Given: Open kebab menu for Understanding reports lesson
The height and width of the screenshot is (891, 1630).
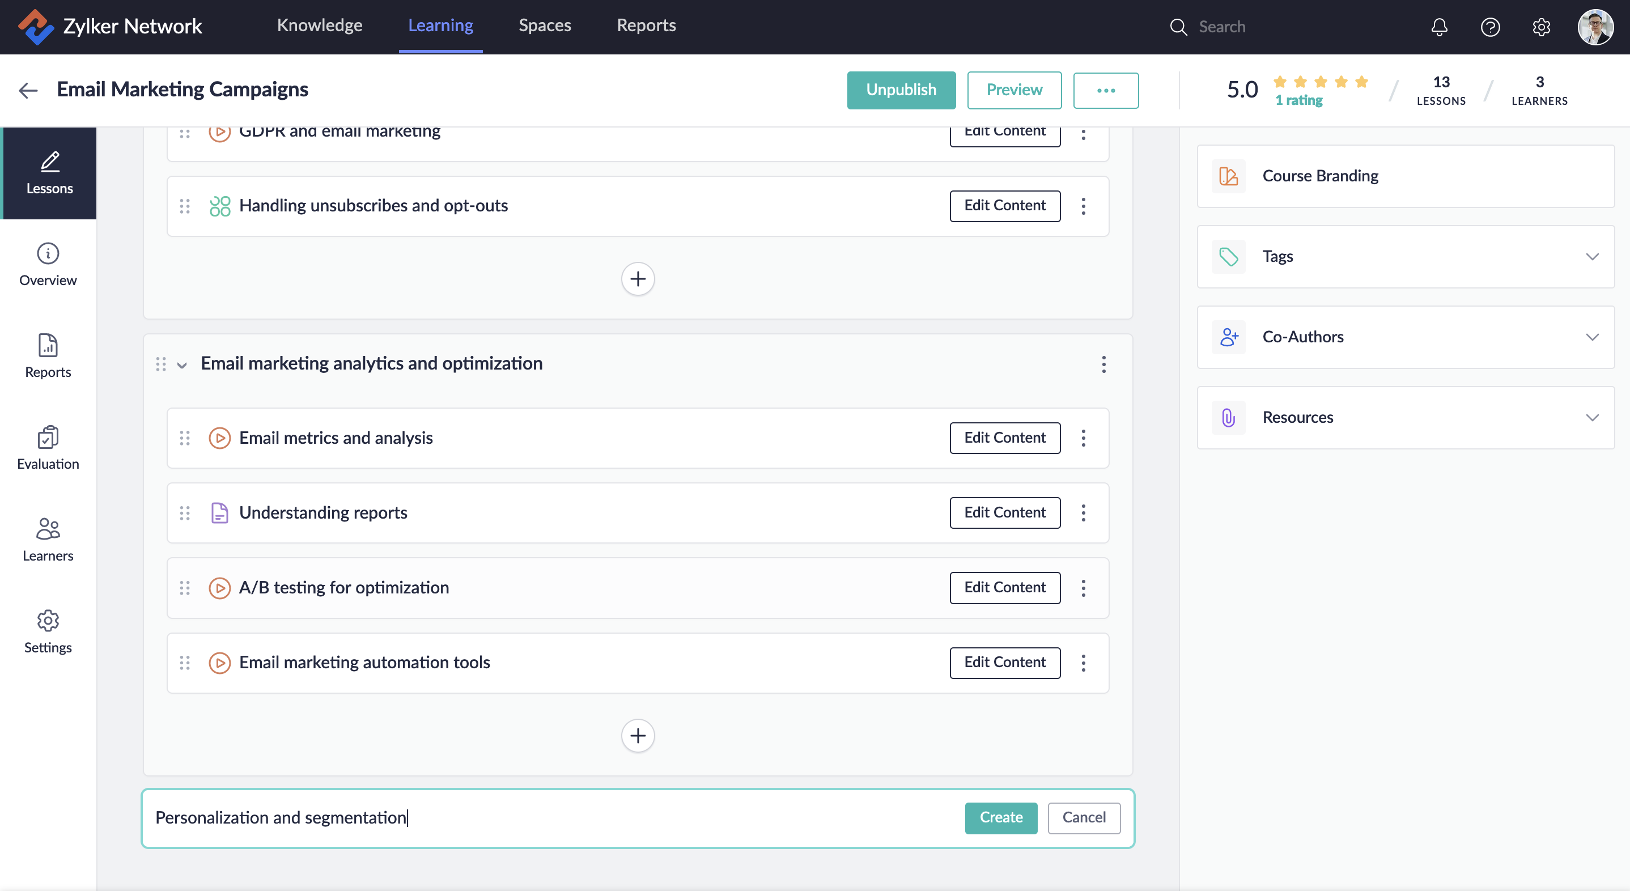Looking at the screenshot, I should pyautogui.click(x=1083, y=512).
